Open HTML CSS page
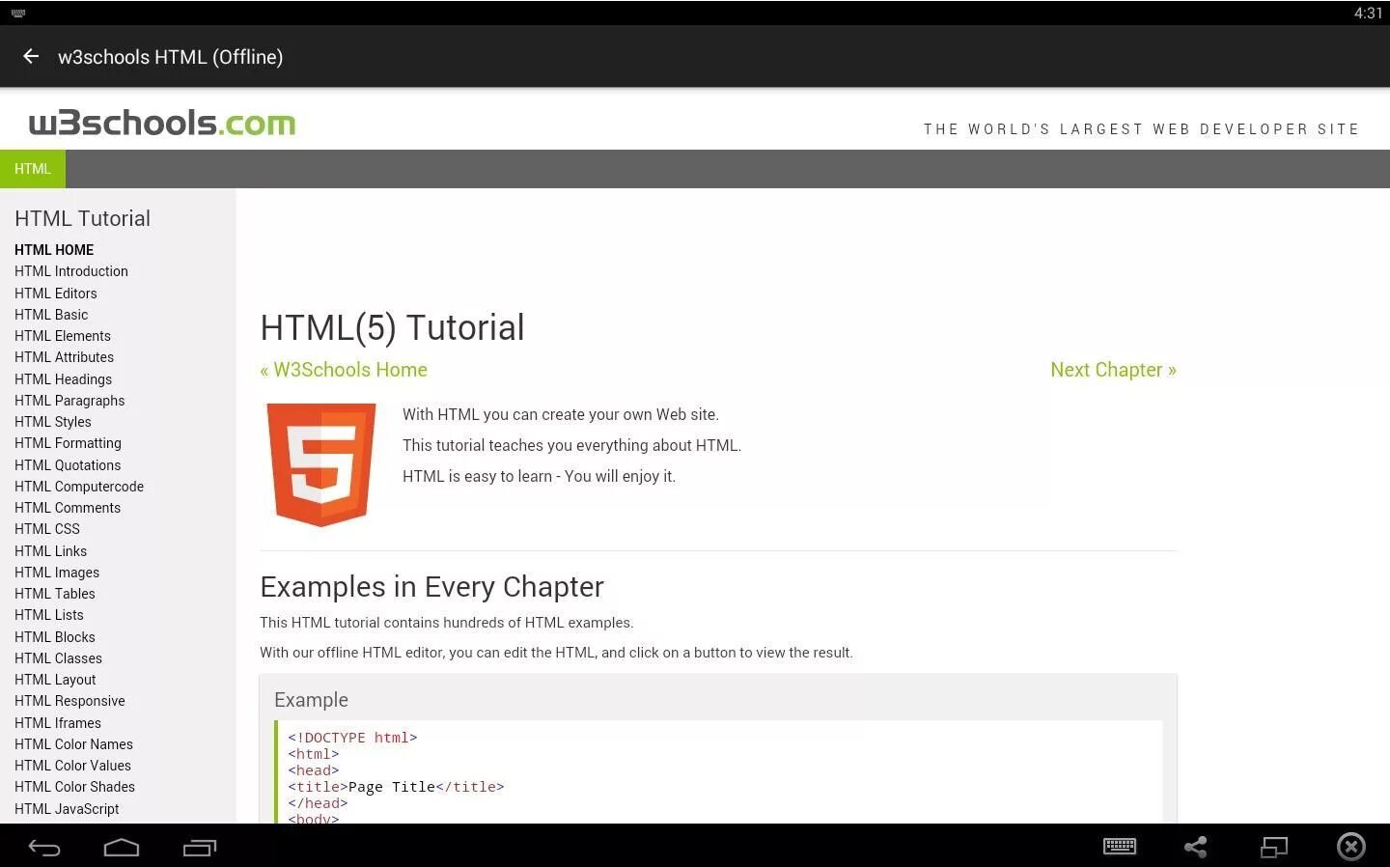Image resolution: width=1390 pixels, height=867 pixels. [x=47, y=529]
